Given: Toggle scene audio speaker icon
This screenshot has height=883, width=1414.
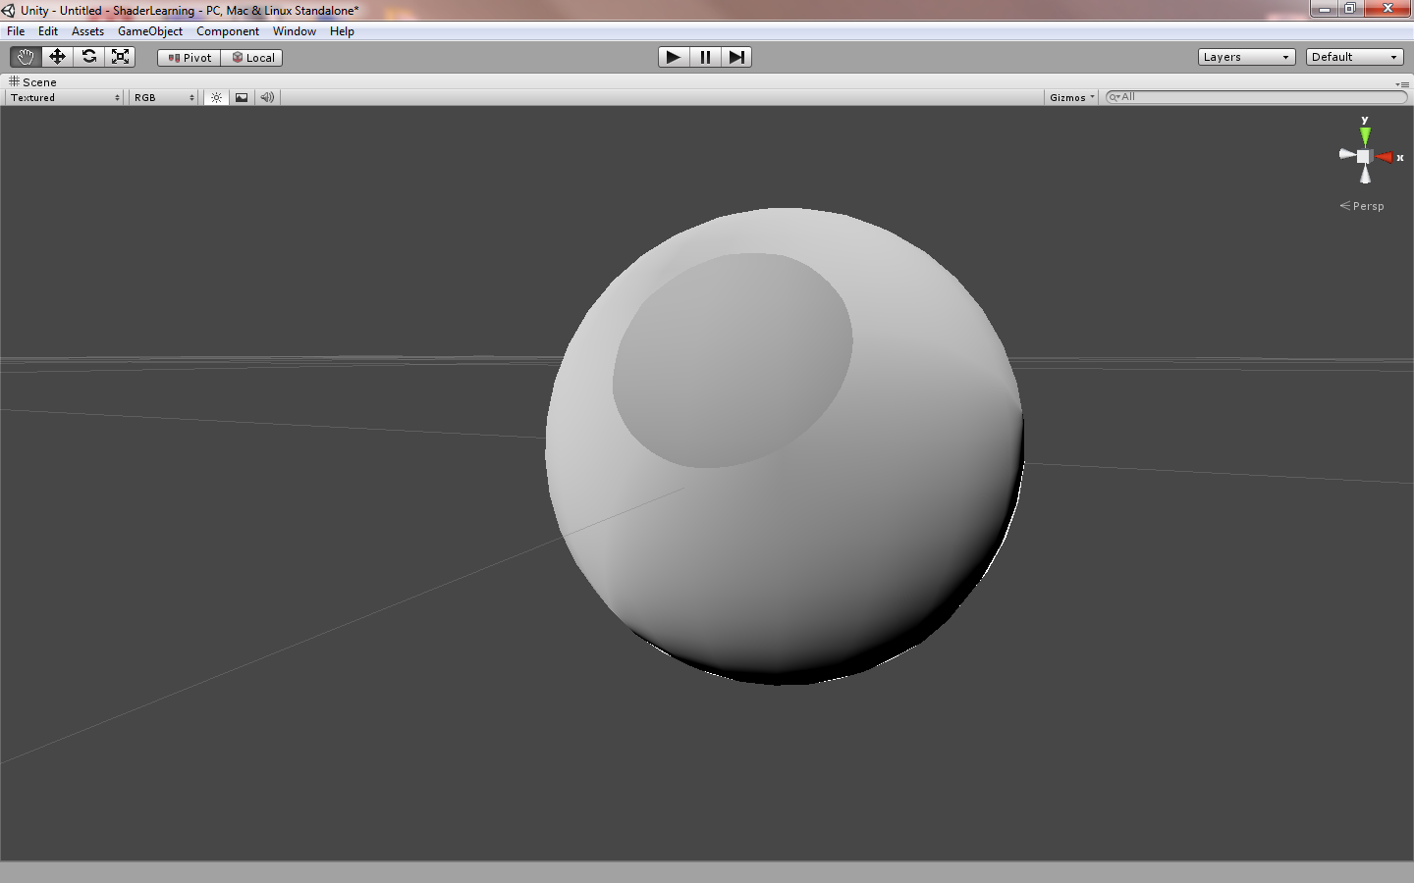Looking at the screenshot, I should pos(267,97).
